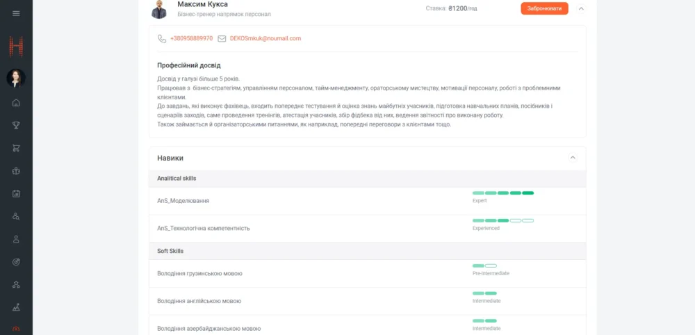The image size is (695, 335).
Task: Click the AnS_Моделювання Expert level bar
Action: [503, 193]
